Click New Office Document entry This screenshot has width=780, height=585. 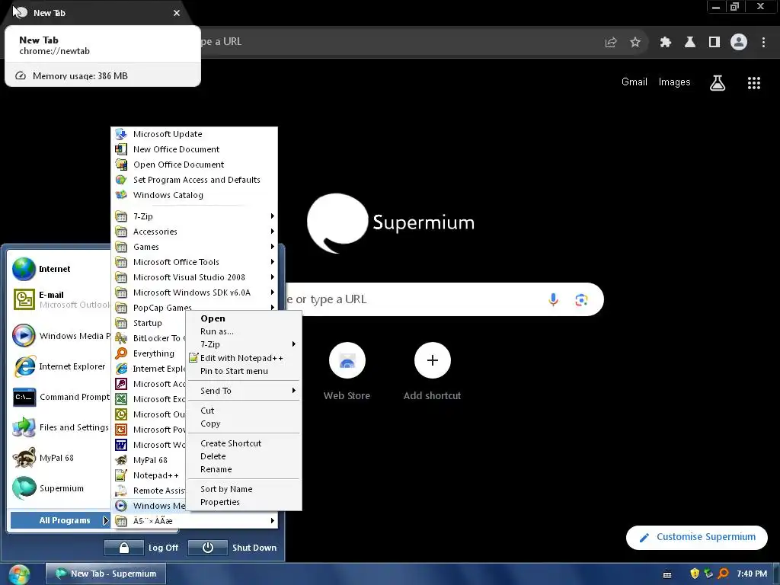(194, 149)
